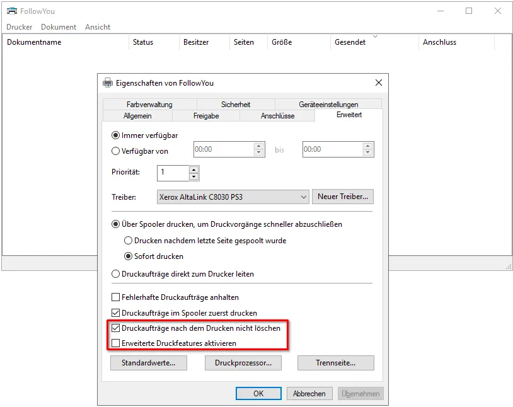This screenshot has height=407, width=513.
Task: Click the Neuer Treiber button
Action: point(342,197)
